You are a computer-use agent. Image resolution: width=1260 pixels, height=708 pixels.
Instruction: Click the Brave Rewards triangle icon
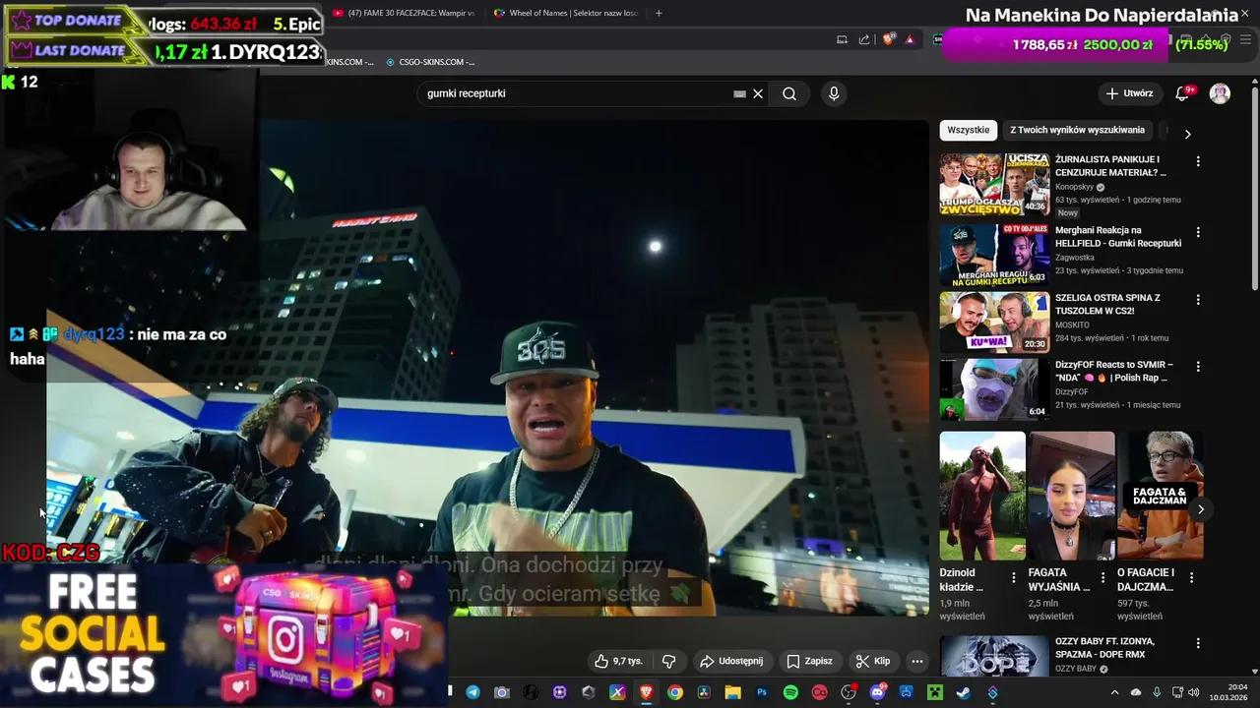pyautogui.click(x=910, y=39)
